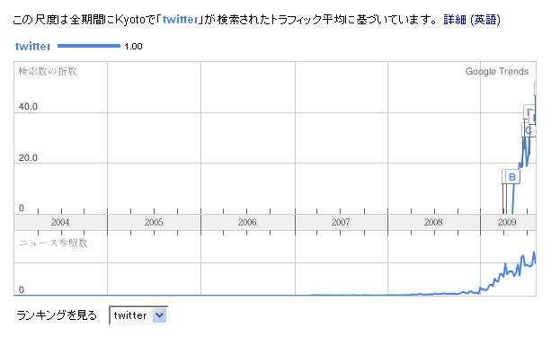
Task: Click the 検索数の指数 axis title
Action: (48, 71)
